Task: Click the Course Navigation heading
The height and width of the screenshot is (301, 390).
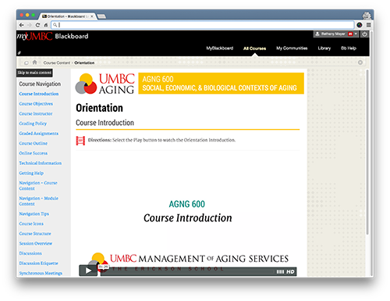Action: 40,84
